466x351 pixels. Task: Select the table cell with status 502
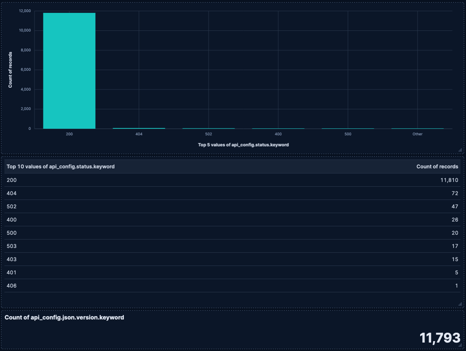(x=11, y=207)
